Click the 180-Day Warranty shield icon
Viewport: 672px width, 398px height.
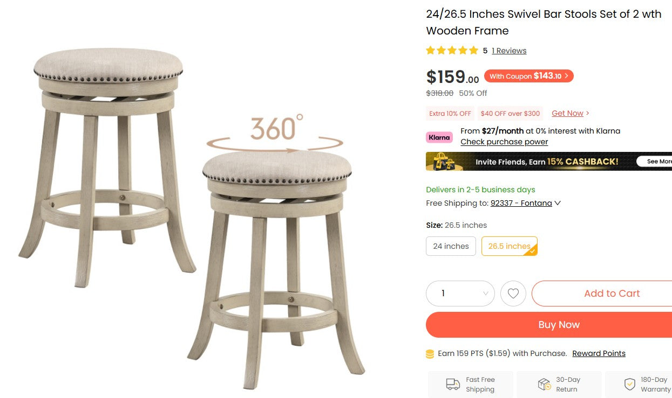[x=629, y=384]
